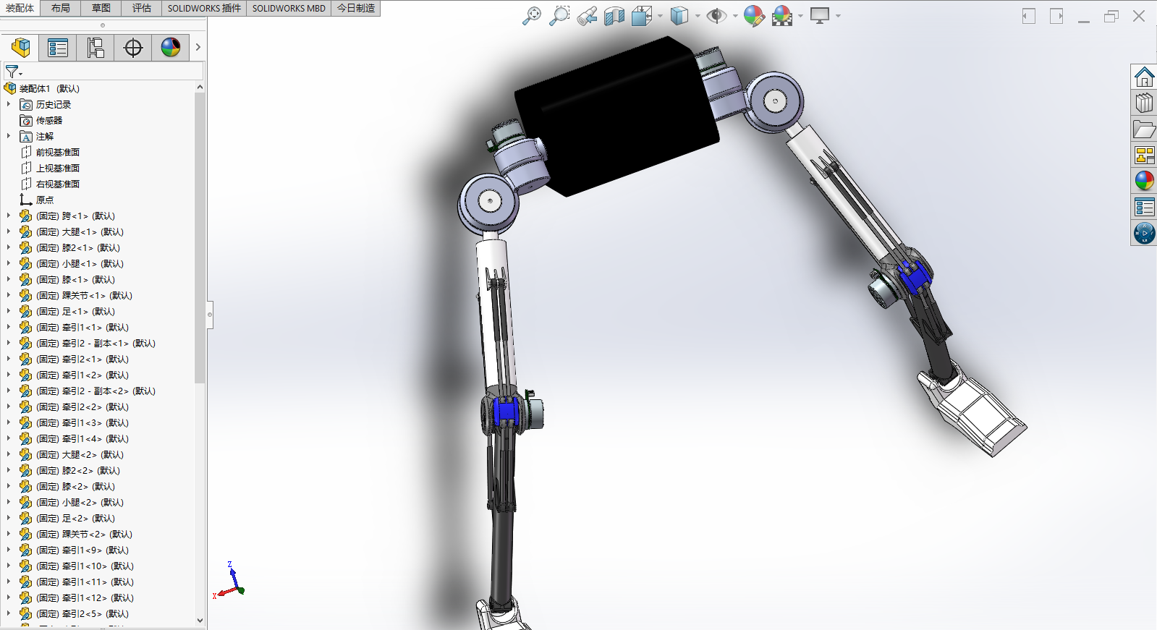Viewport: 1157px width, 630px height.
Task: Open the DimXpertManager crosshair tab icon
Action: click(x=133, y=48)
